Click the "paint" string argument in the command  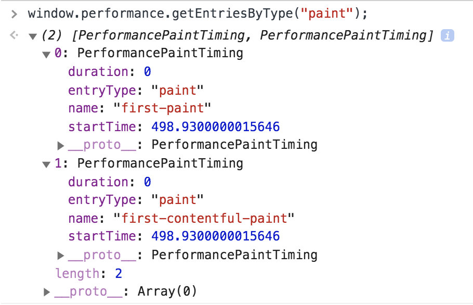(327, 14)
